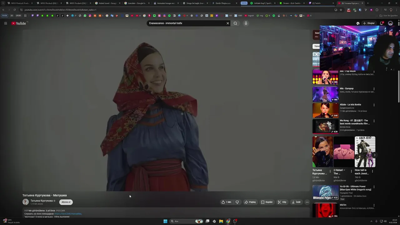Switch to the translate Google tab
The image size is (400, 225).
137,3
